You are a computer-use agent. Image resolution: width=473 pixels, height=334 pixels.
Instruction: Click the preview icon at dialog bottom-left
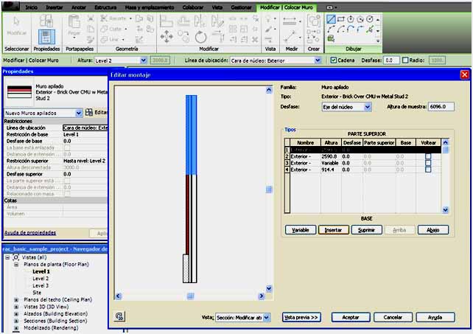pyautogui.click(x=120, y=316)
